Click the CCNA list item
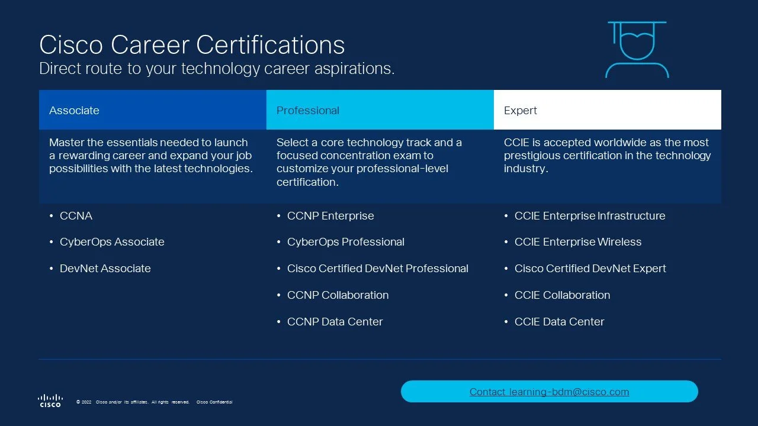 (x=76, y=216)
